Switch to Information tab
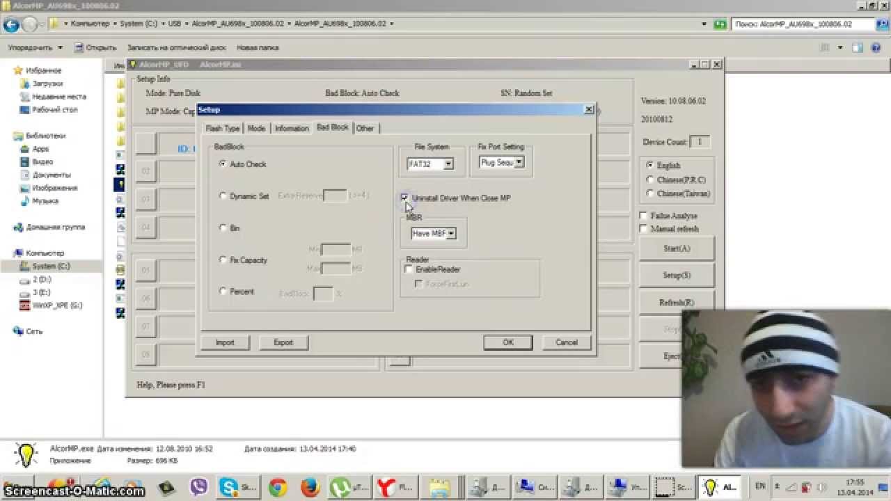Viewport: 891px width, 501px height. (292, 129)
